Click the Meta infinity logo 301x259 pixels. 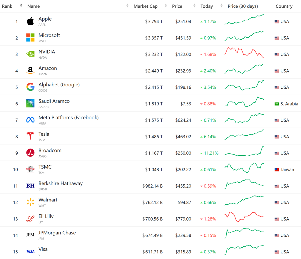[30, 120]
